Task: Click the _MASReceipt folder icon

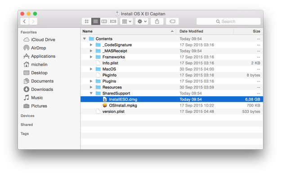Action: (98, 51)
